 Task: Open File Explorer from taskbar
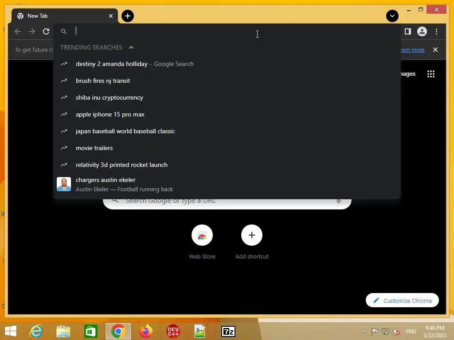63,331
